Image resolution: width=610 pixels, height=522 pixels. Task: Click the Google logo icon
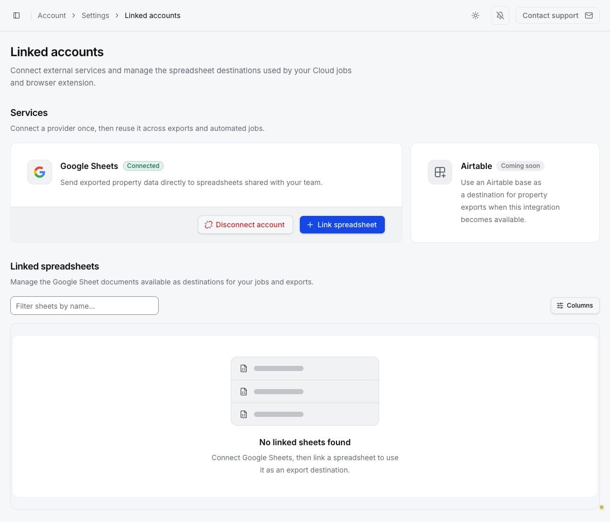[x=39, y=172]
